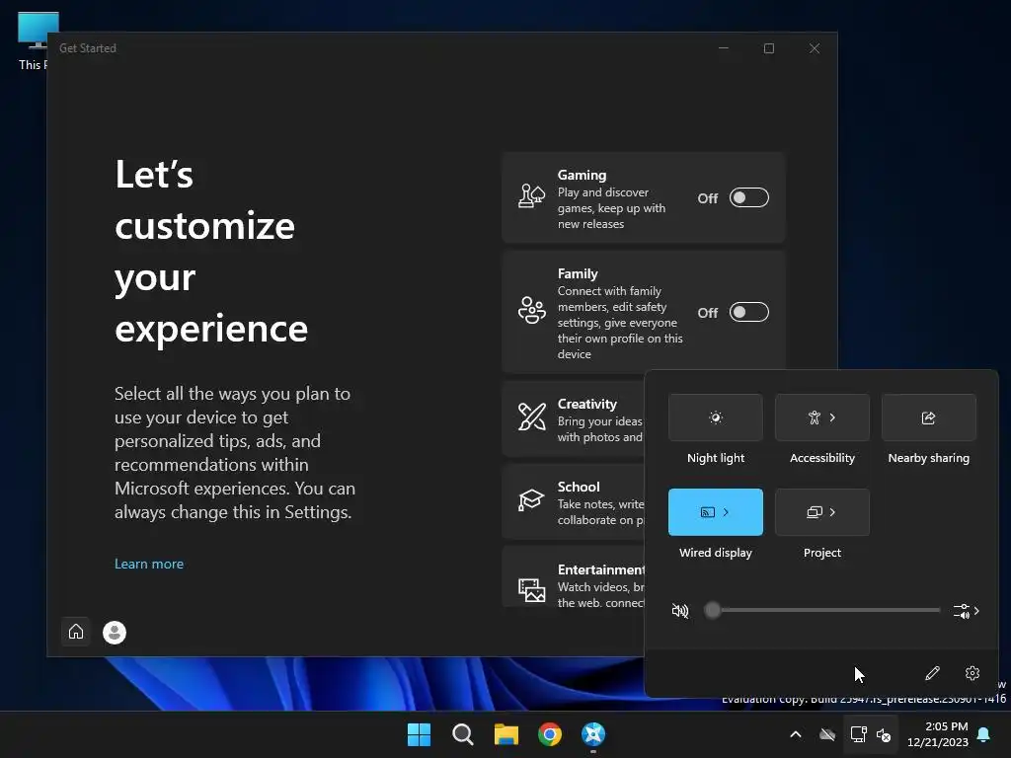Click the muted volume tray icon
1011x758 pixels.
[x=884, y=734]
